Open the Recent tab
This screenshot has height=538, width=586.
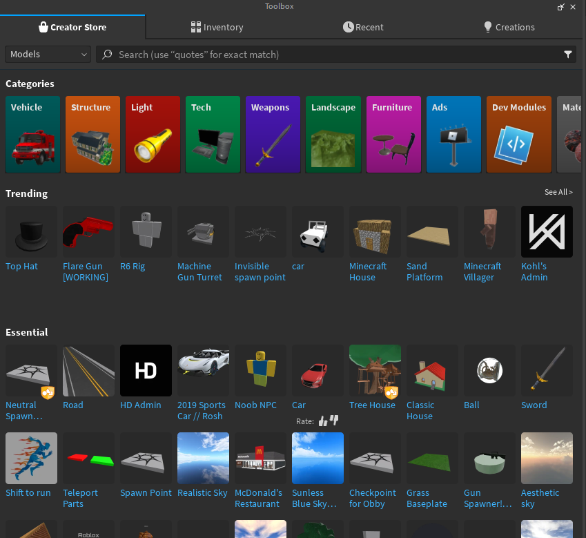(x=363, y=28)
